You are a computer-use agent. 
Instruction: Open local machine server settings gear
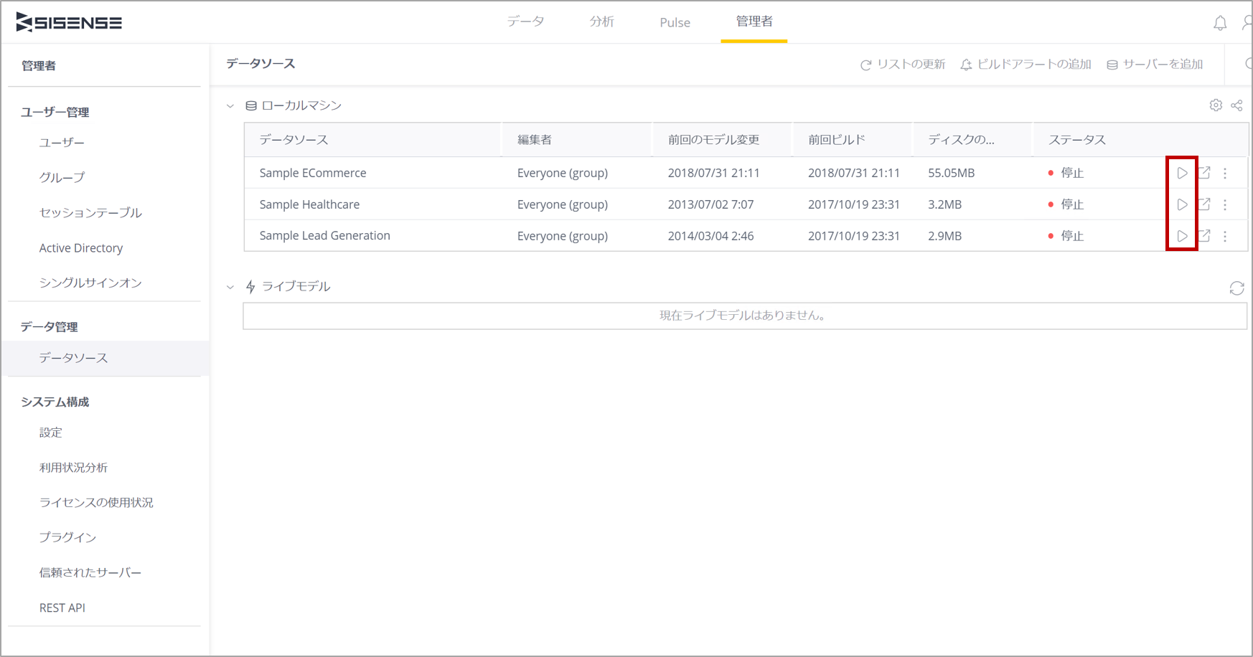coord(1216,105)
